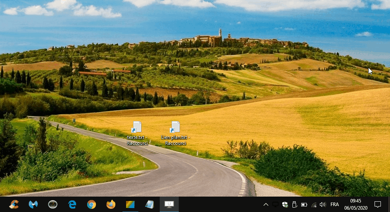Change the FRA input language
This screenshot has height=212, width=390.
click(335, 204)
